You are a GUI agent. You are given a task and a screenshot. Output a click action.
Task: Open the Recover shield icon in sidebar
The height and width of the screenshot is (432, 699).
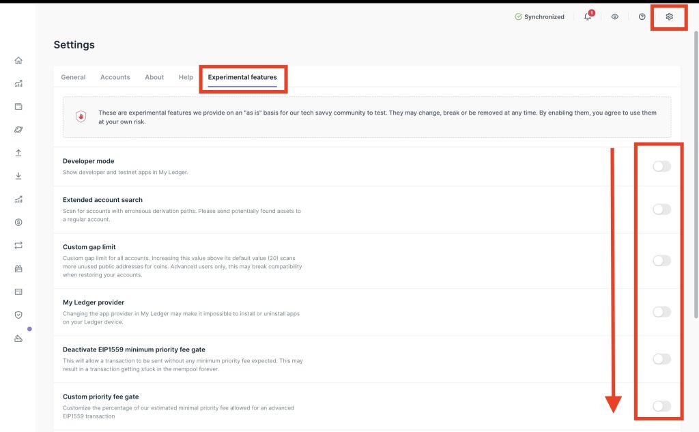click(18, 315)
